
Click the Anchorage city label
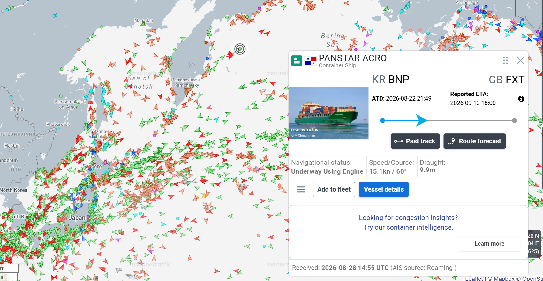coord(466,2)
